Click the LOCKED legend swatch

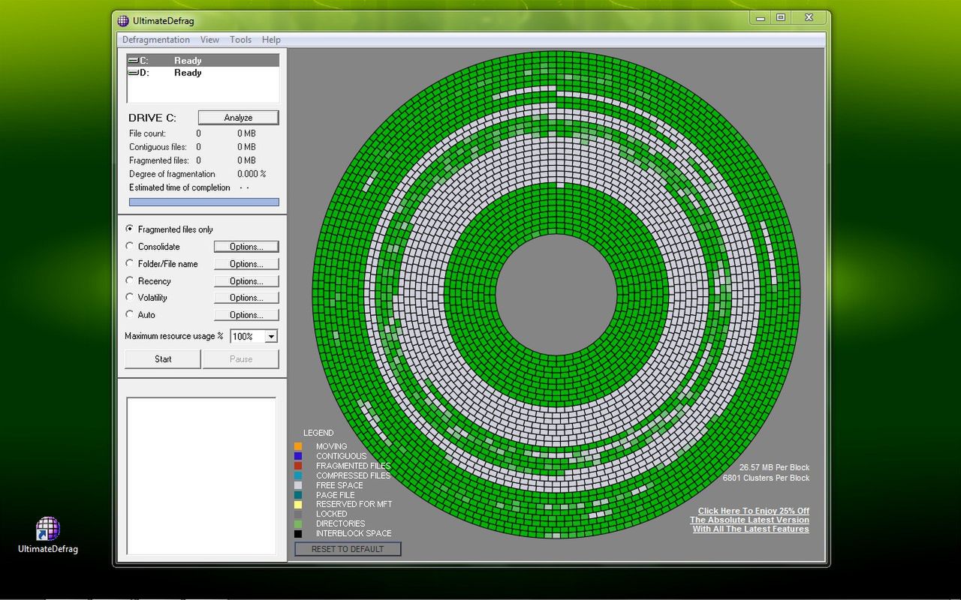pos(298,514)
